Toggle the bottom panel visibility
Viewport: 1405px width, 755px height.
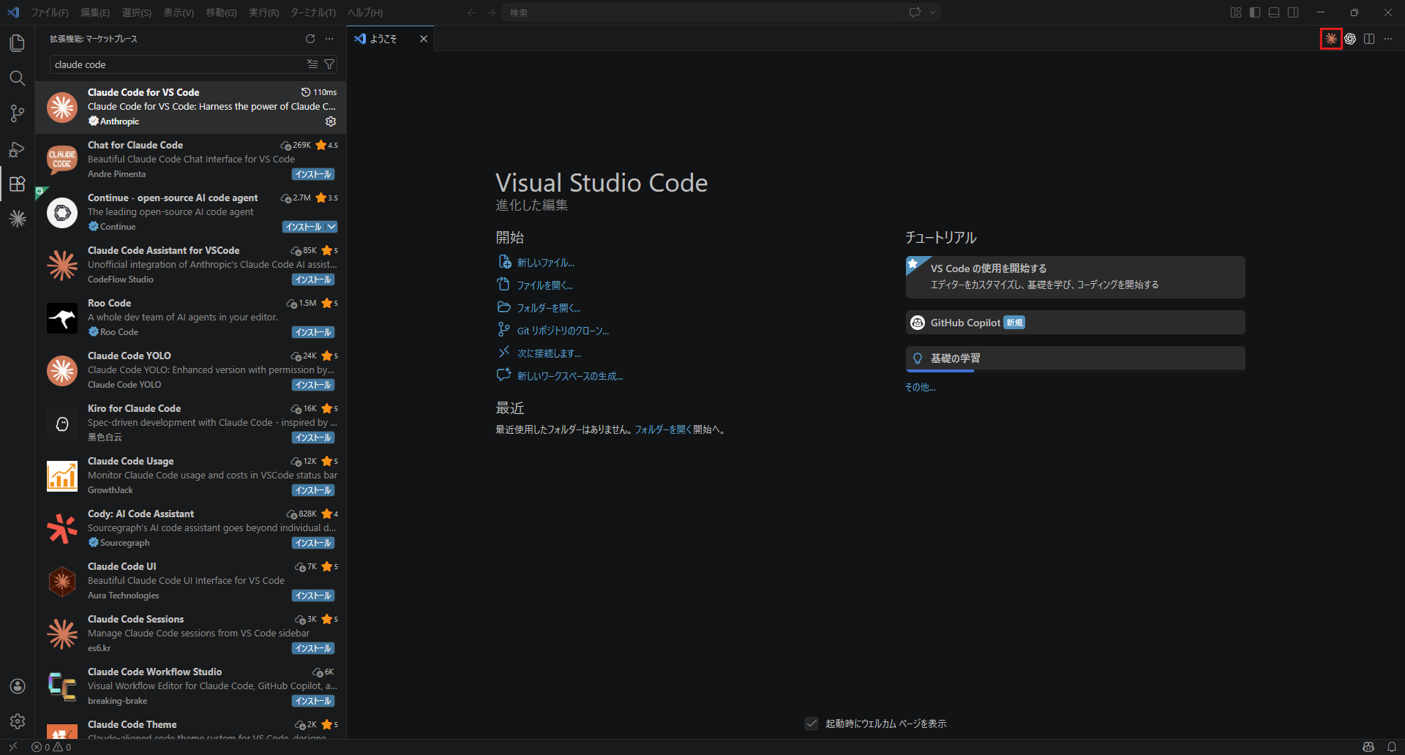click(x=1274, y=12)
